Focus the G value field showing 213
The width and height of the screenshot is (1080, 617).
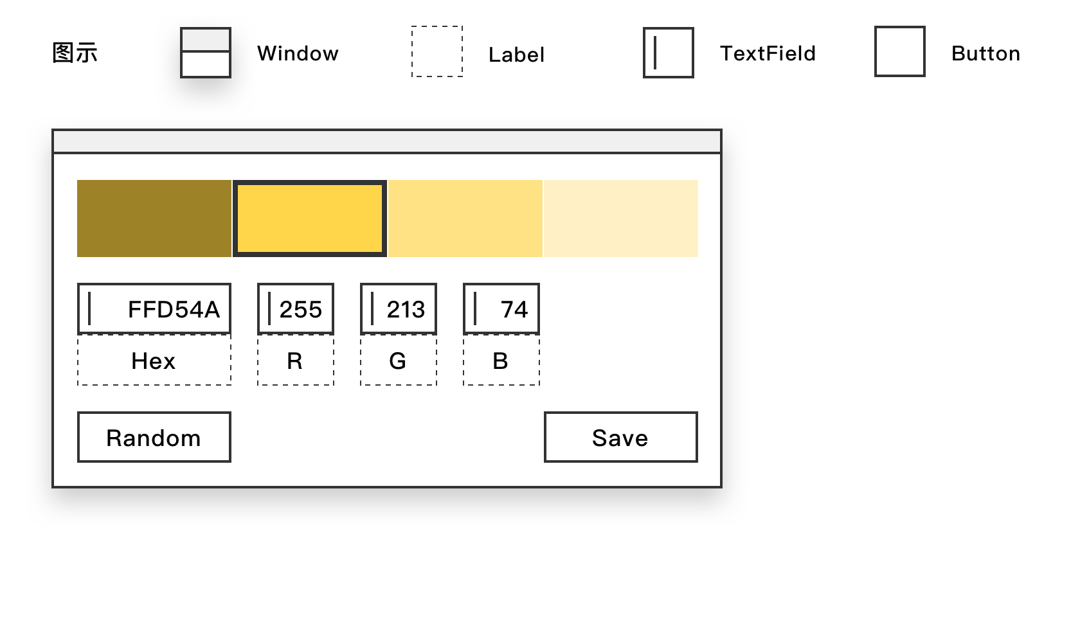pyautogui.click(x=398, y=309)
